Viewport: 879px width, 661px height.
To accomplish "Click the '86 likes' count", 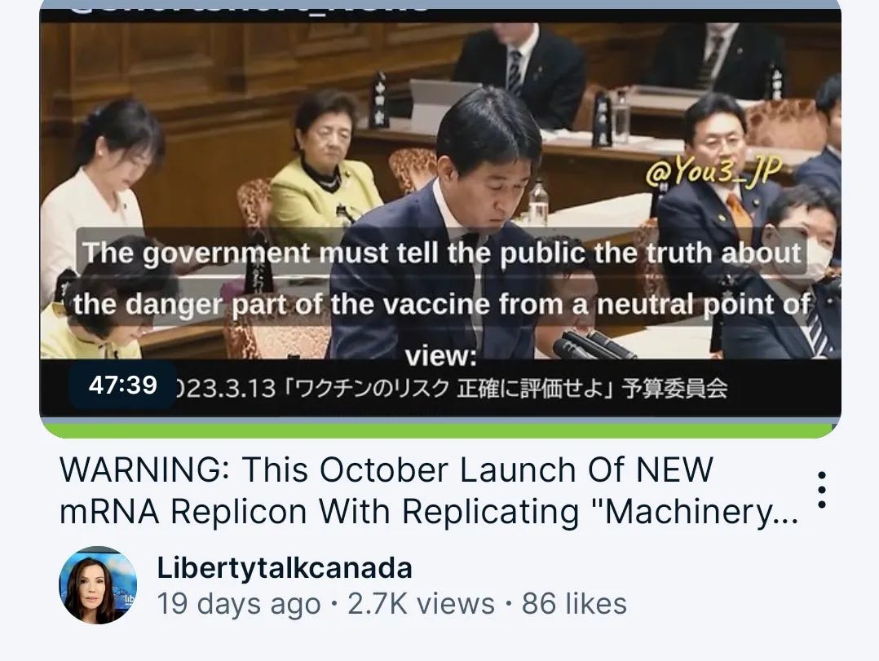I will [x=574, y=604].
